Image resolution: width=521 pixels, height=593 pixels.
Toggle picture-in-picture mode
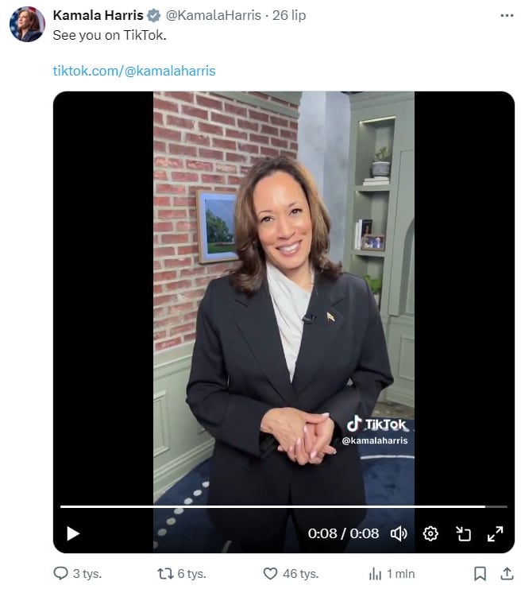(x=463, y=533)
